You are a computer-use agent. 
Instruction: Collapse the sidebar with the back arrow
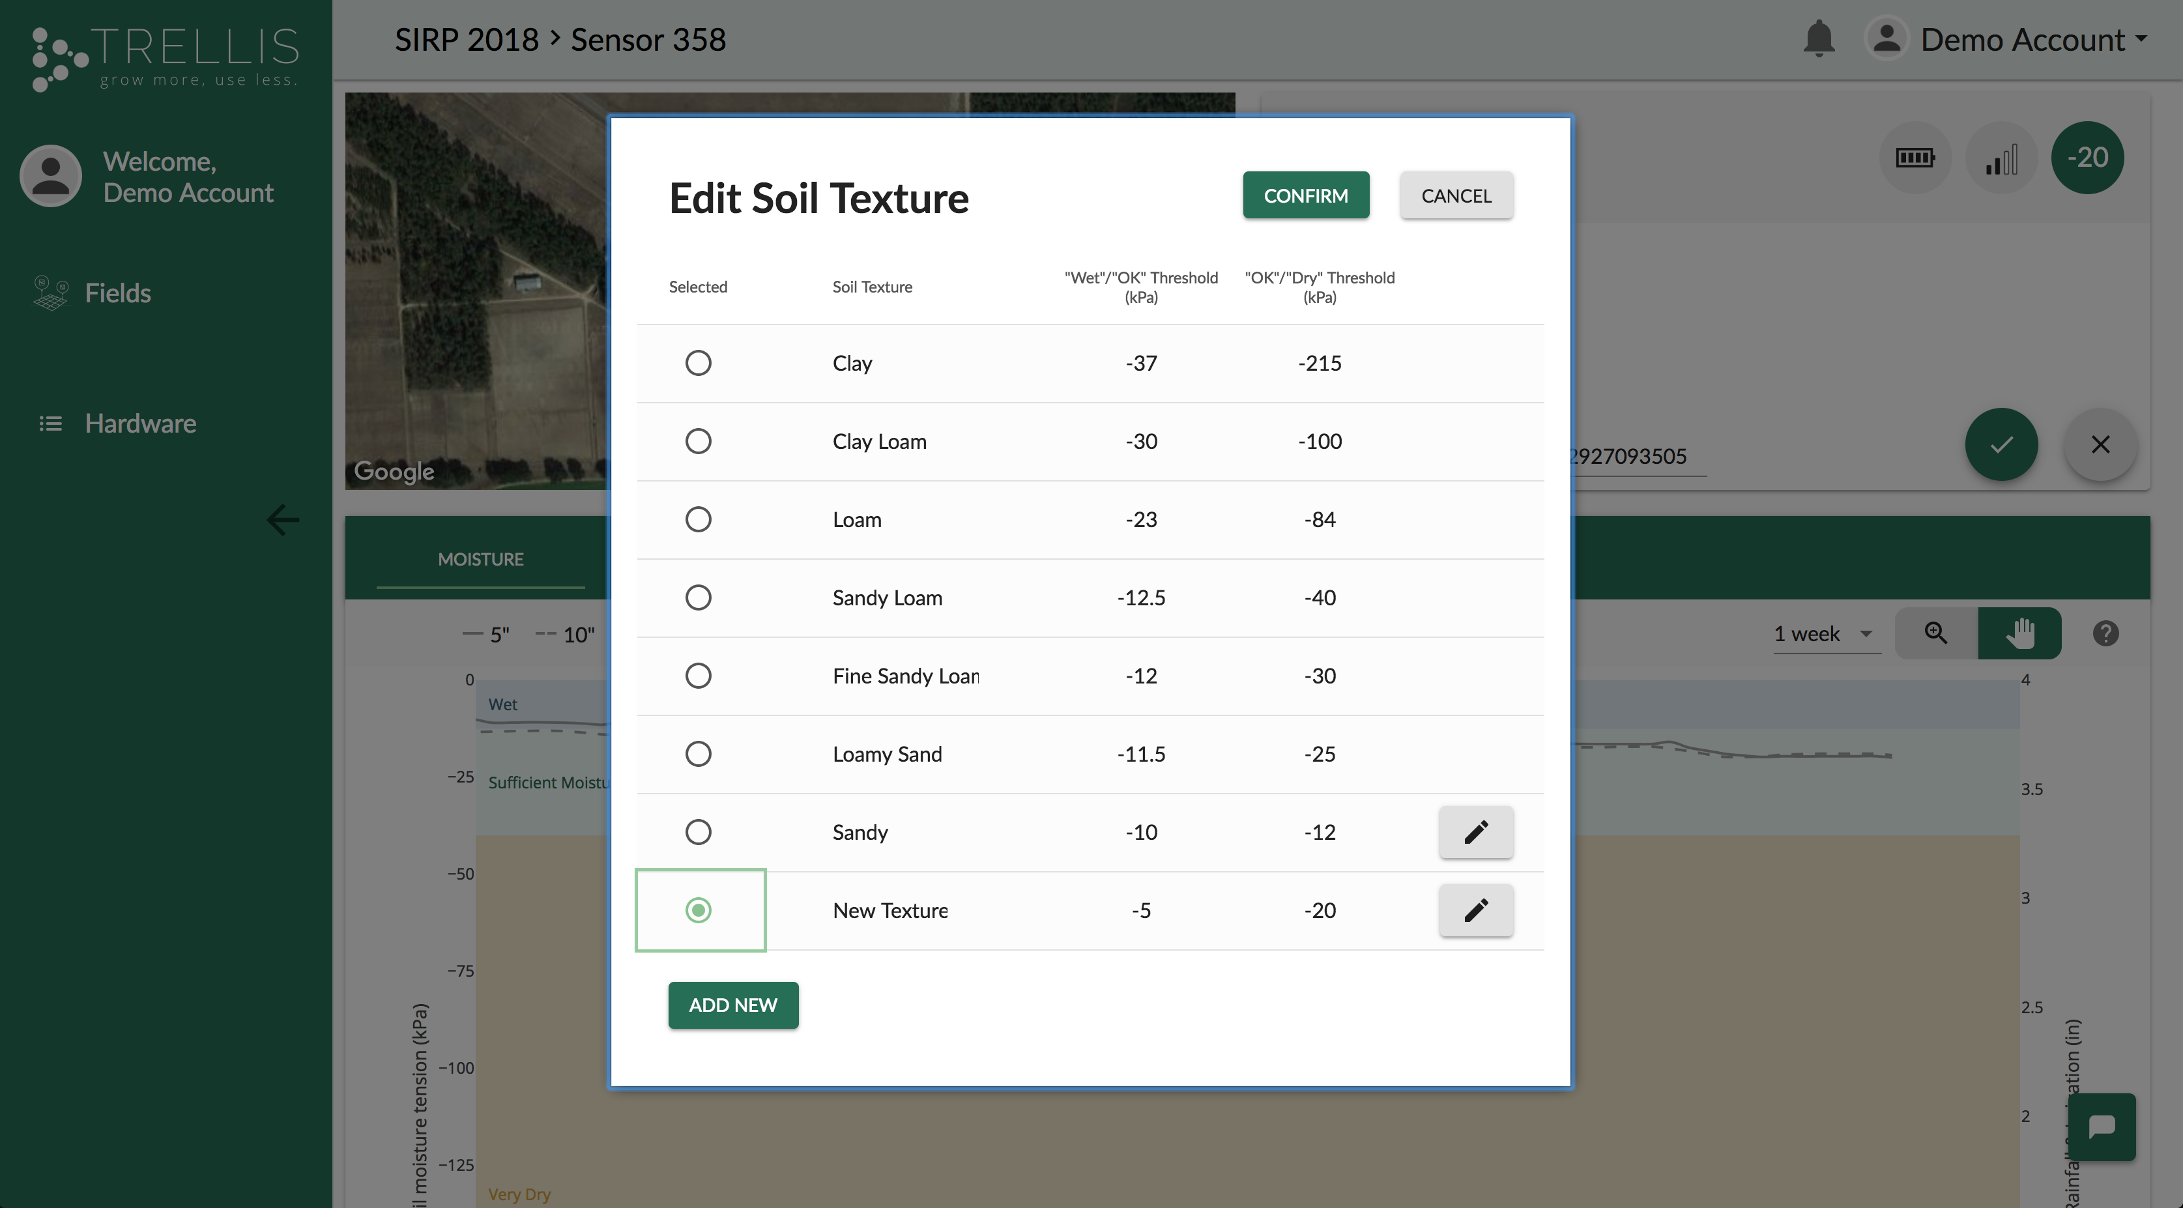(x=282, y=519)
